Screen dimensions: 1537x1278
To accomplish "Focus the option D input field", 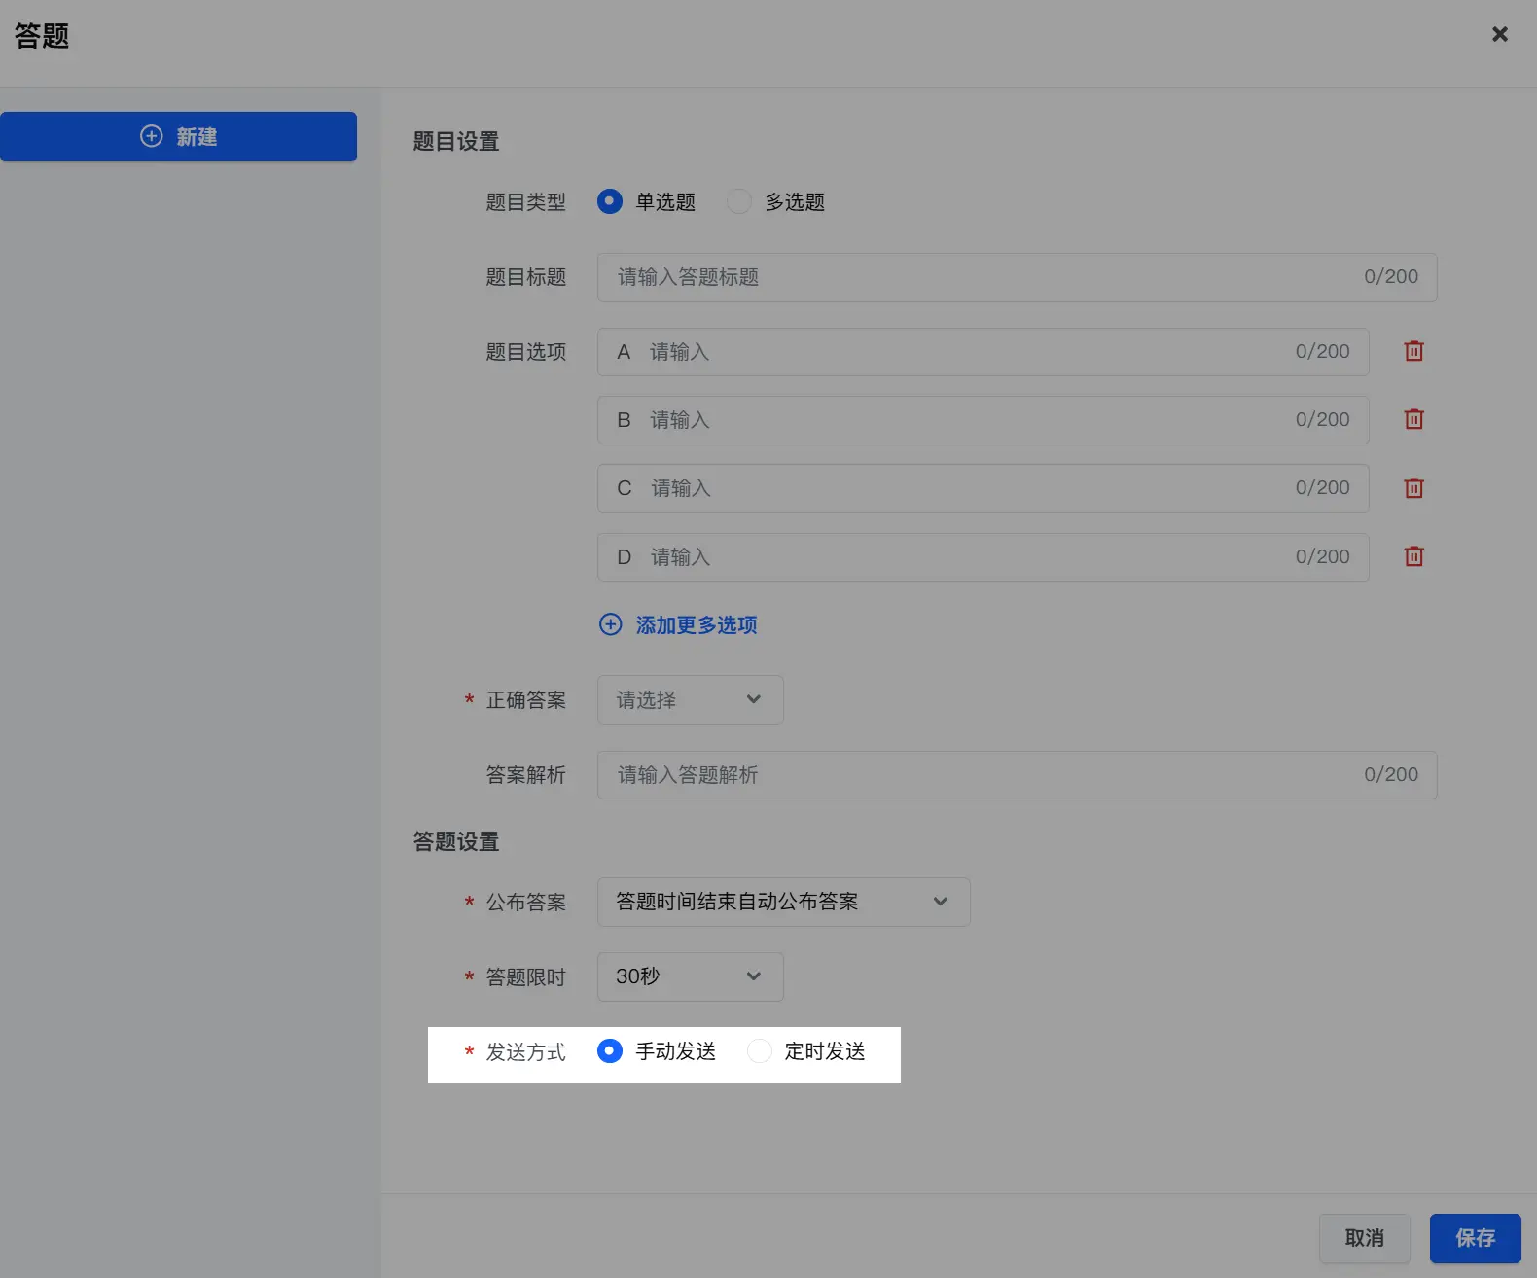I will tap(983, 557).
